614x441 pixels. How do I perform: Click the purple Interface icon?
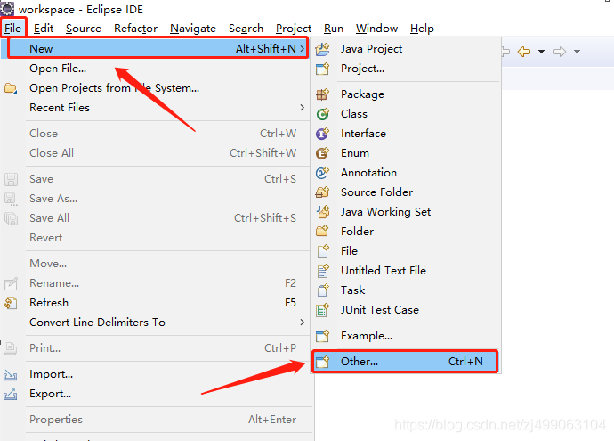coord(323,134)
